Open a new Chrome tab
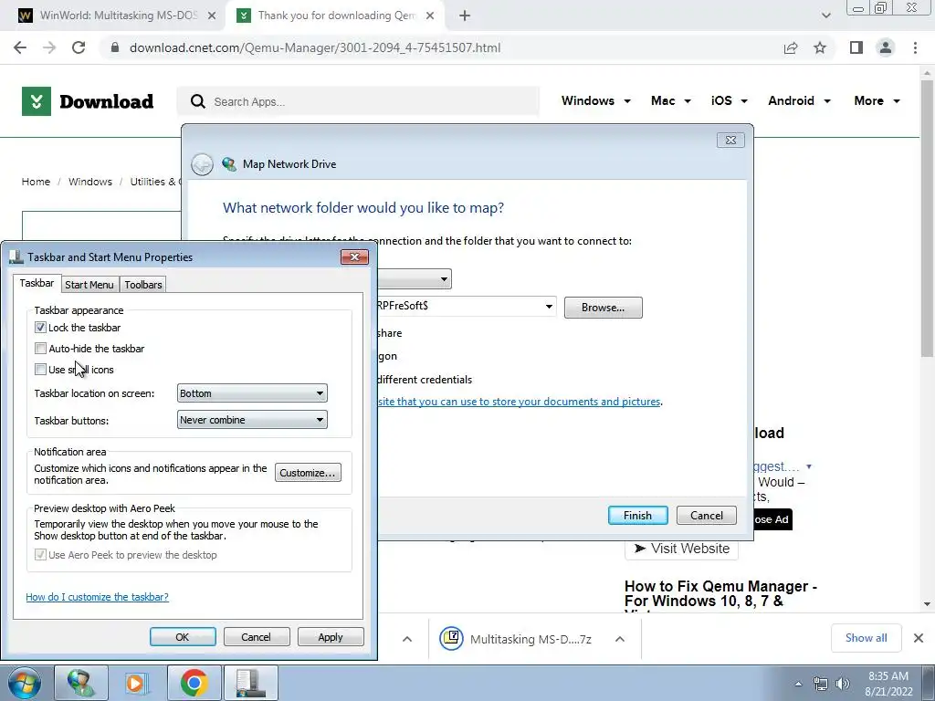Screen dimensions: 935x701 465,16
